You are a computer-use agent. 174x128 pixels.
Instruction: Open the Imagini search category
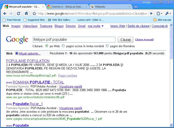tap(16, 26)
